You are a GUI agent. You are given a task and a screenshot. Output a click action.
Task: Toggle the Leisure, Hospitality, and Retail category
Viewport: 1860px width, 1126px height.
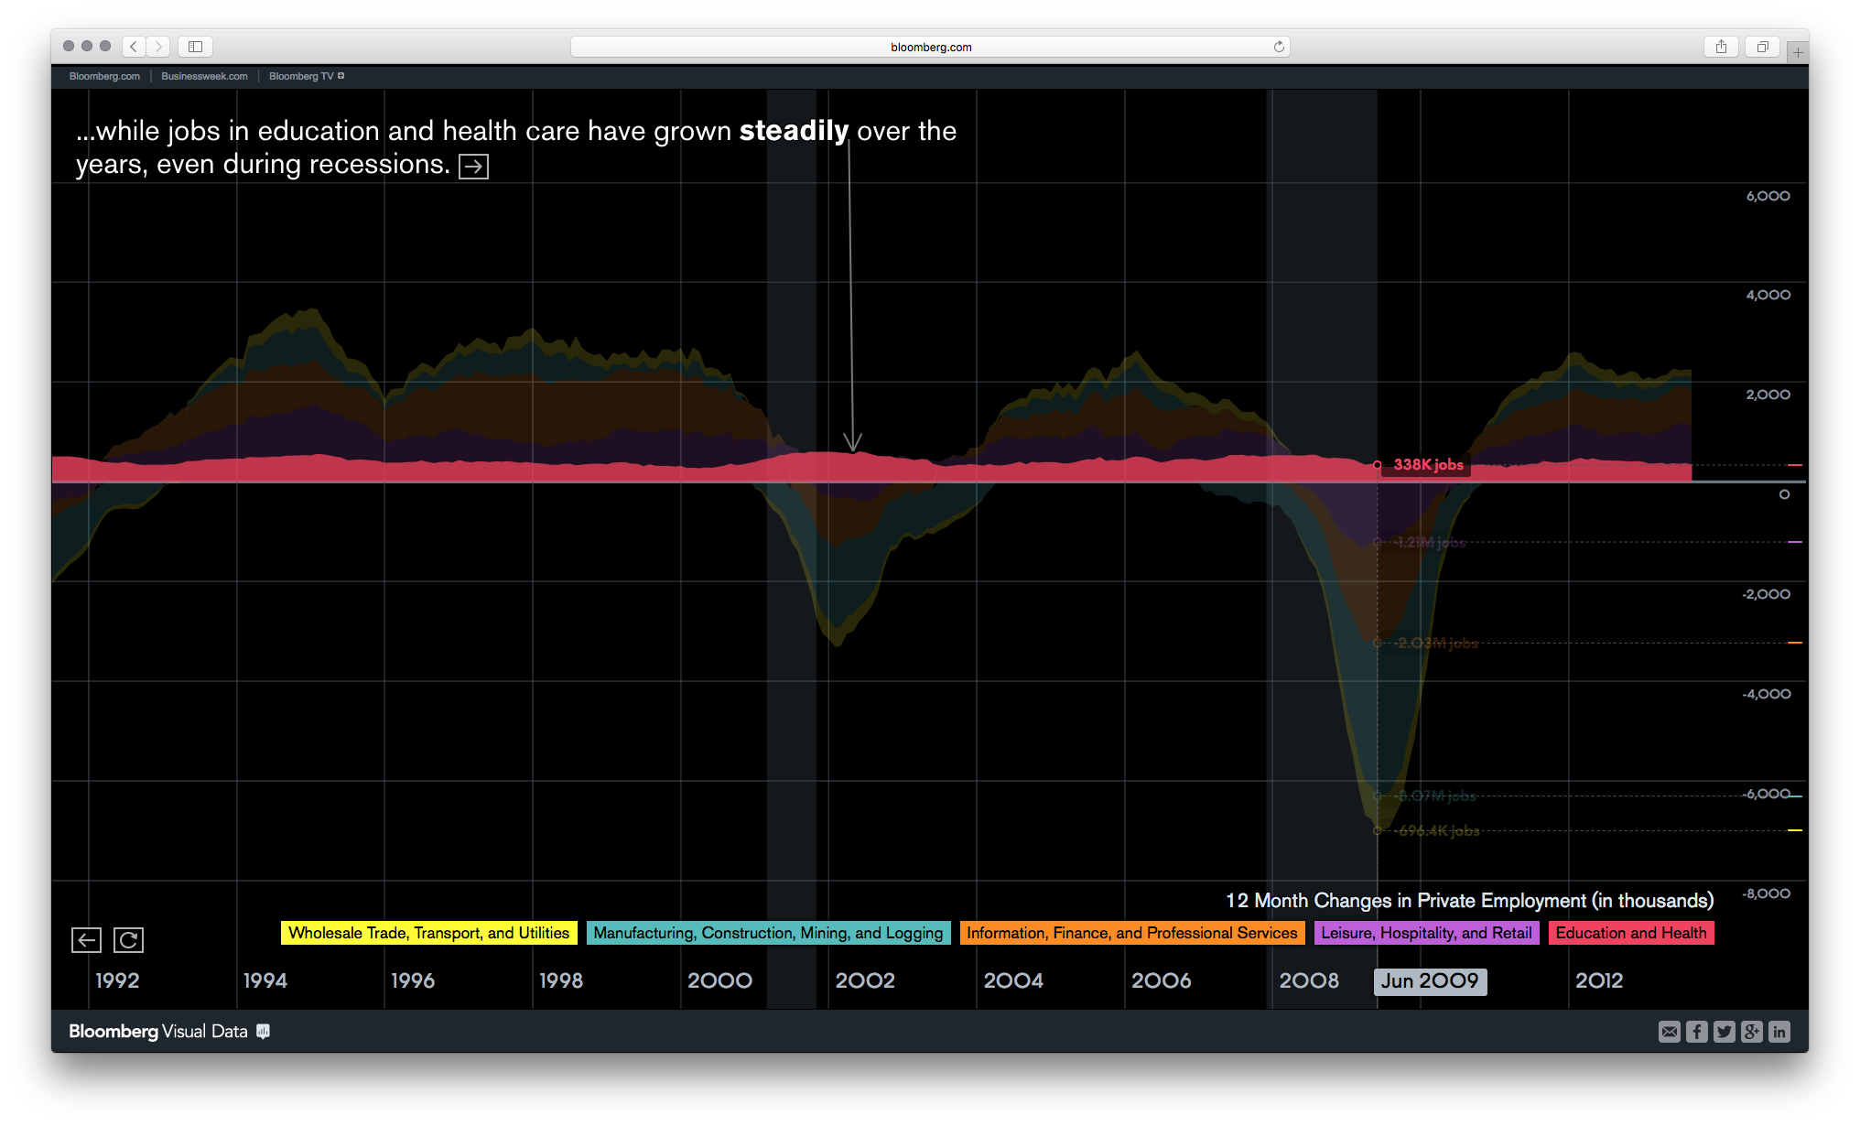click(1427, 933)
